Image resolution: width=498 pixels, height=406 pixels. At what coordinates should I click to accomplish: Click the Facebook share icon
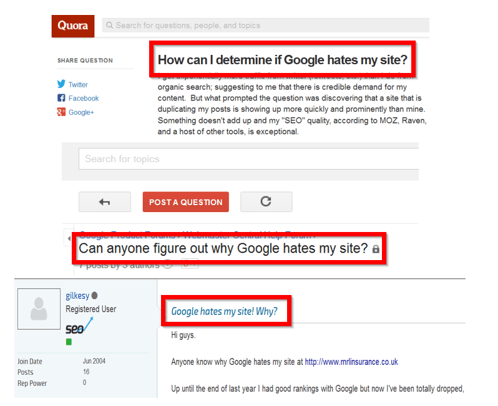[61, 98]
